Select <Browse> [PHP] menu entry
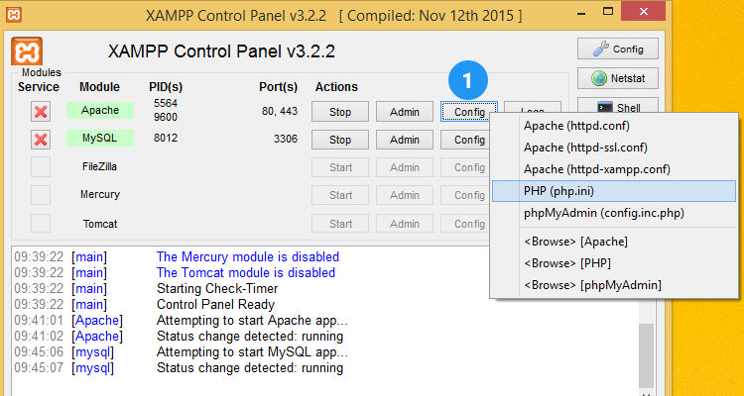The width and height of the screenshot is (744, 396). (613, 263)
